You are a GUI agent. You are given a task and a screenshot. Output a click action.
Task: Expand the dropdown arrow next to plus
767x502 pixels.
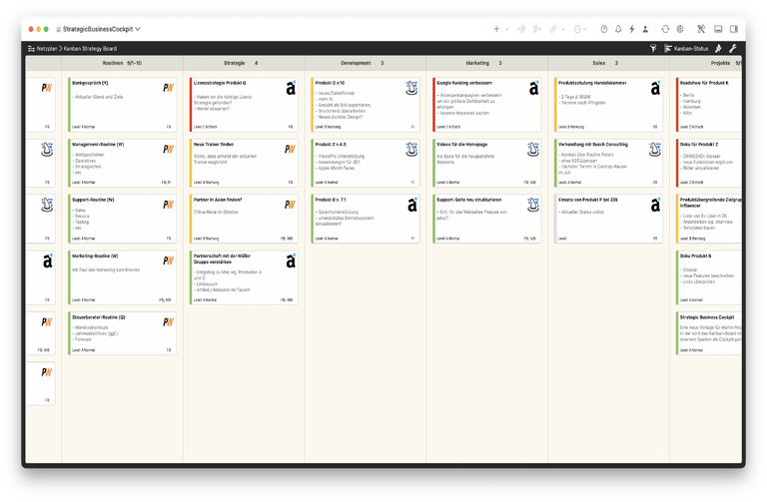tap(508, 29)
